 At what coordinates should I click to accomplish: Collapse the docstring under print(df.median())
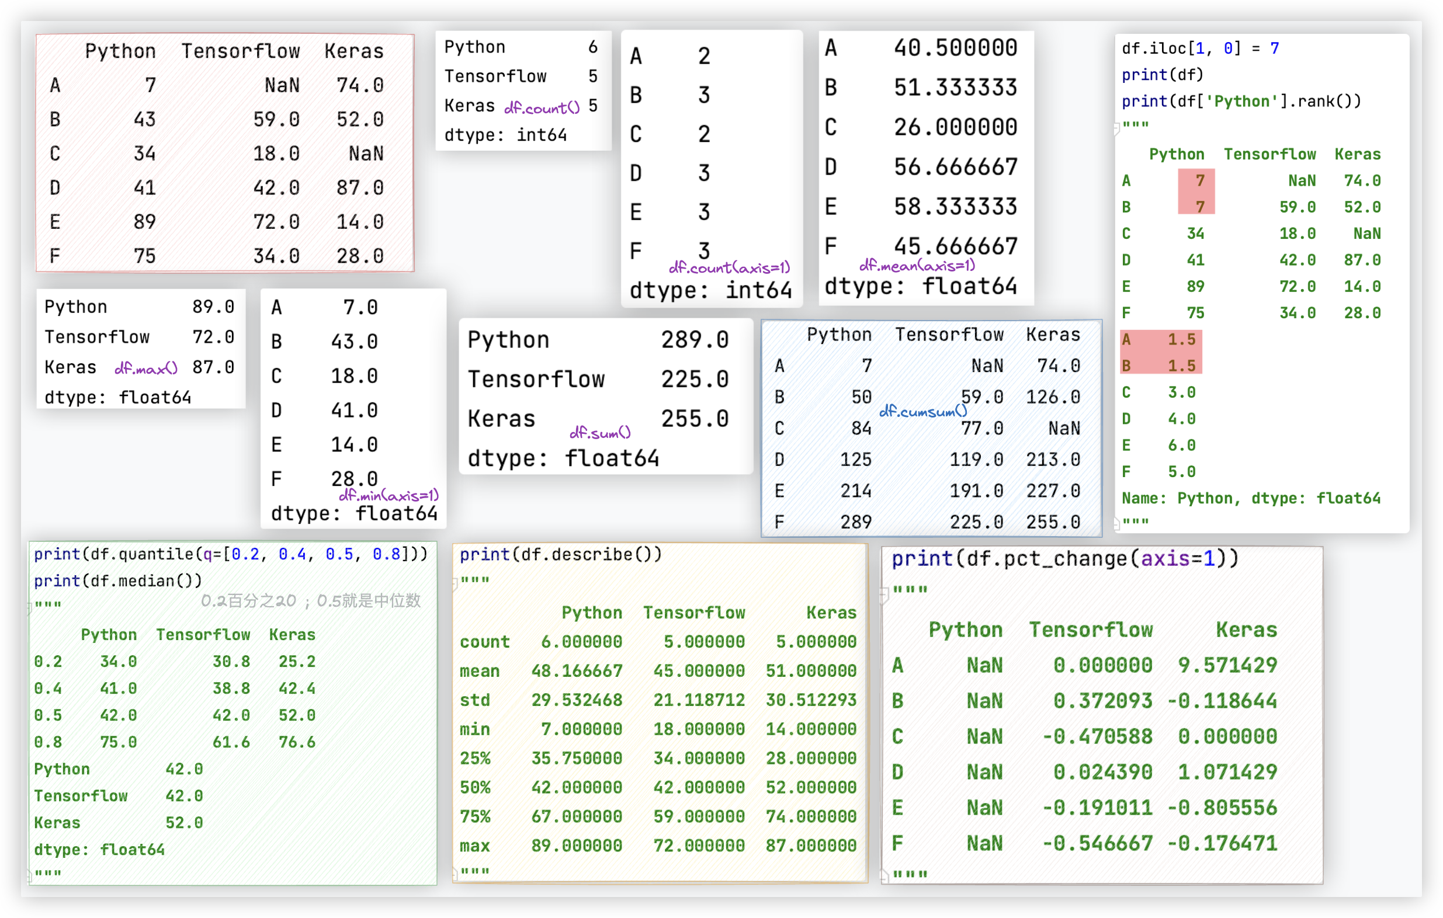[29, 608]
